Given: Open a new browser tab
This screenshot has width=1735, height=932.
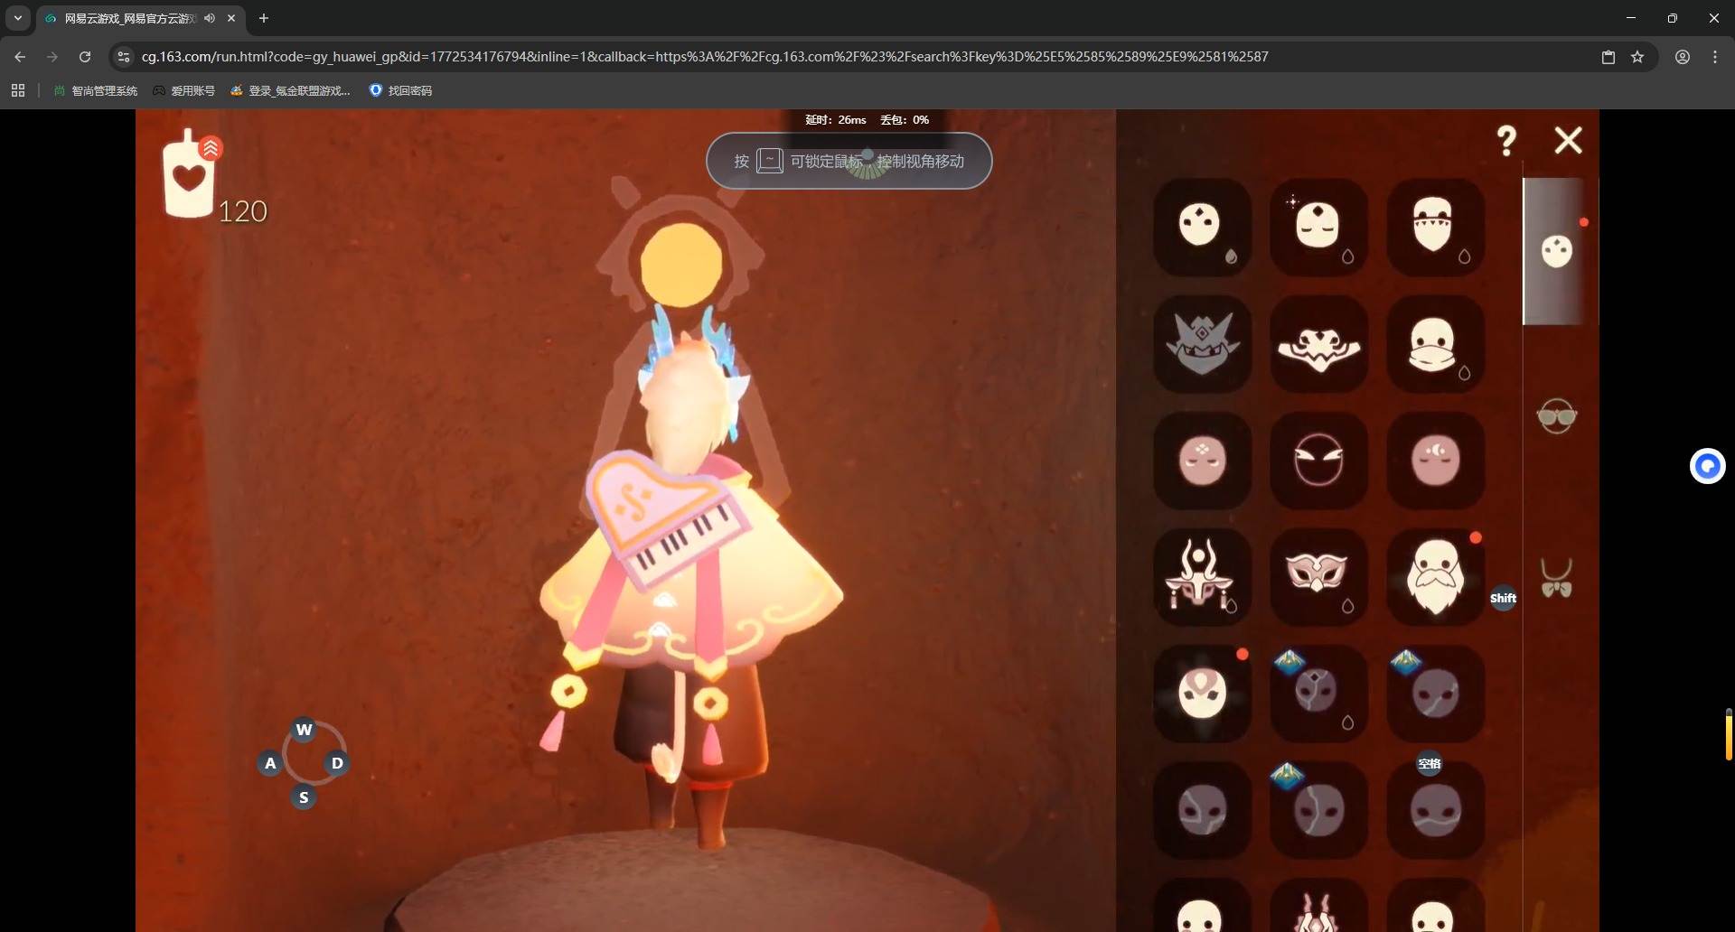Looking at the screenshot, I should point(264,18).
